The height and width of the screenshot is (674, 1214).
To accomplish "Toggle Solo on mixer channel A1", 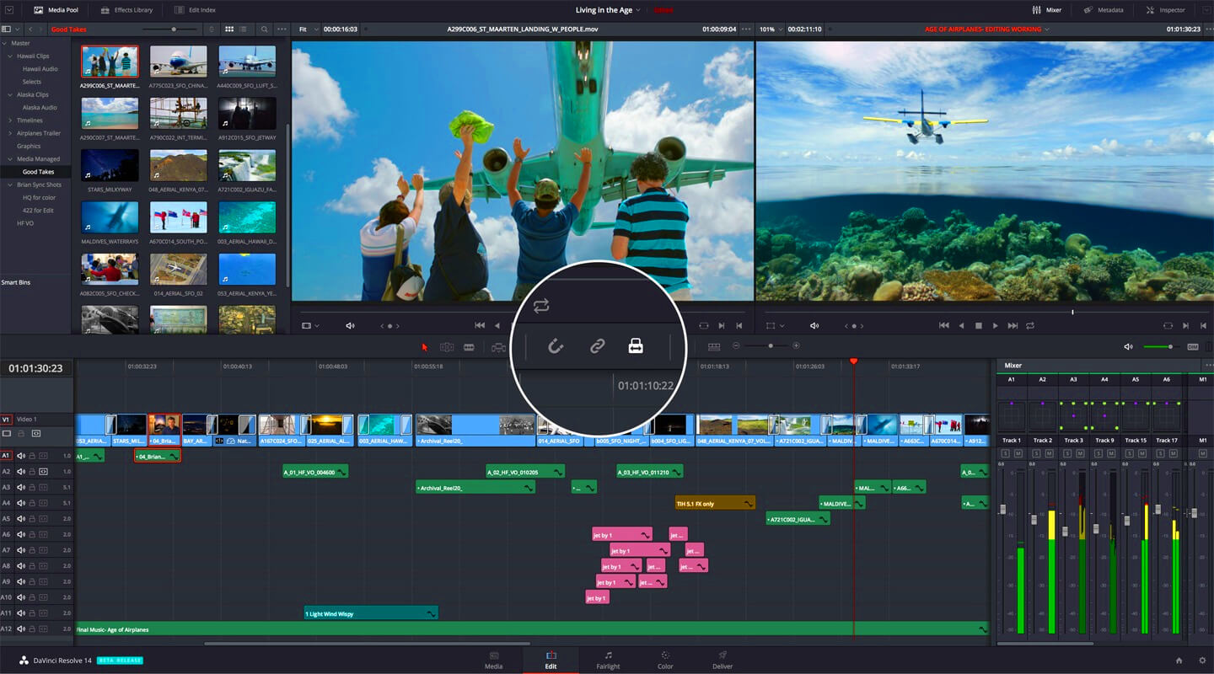I will point(1005,453).
